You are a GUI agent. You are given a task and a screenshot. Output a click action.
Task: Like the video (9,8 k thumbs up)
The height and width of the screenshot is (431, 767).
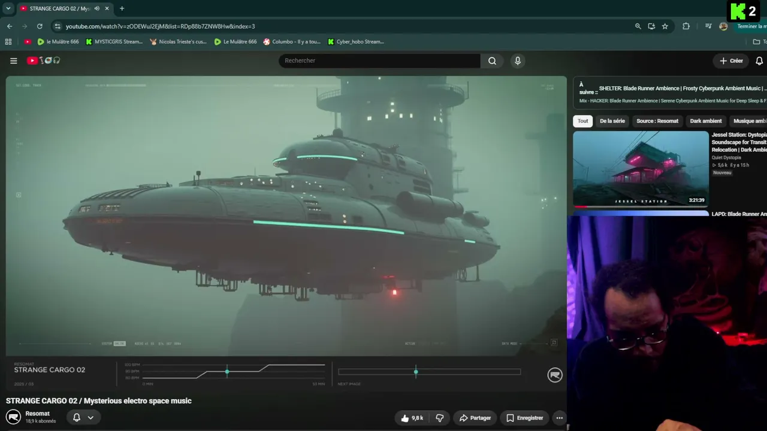click(x=412, y=418)
